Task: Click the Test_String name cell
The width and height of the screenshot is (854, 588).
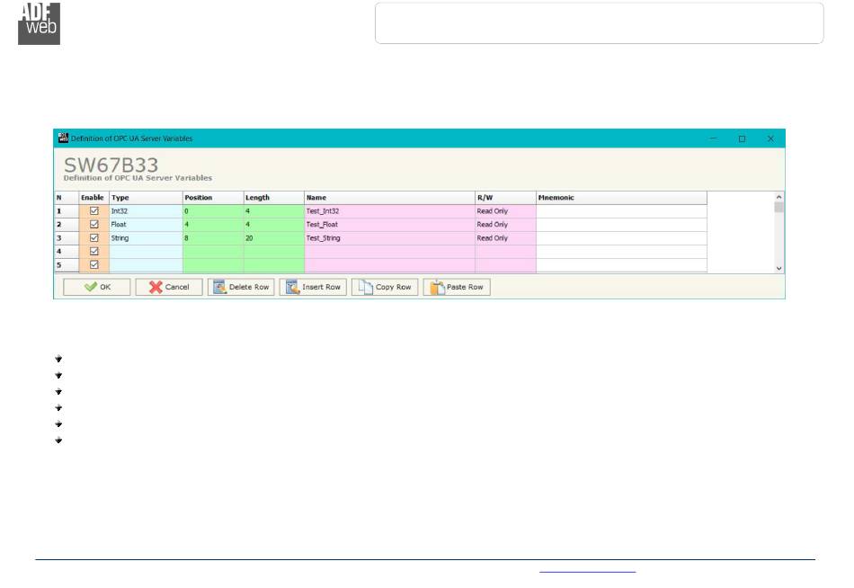Action: (x=389, y=238)
